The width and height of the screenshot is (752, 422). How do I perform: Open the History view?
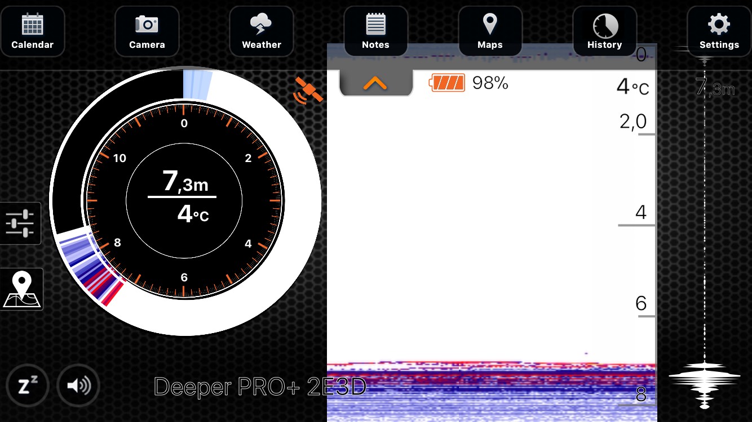(605, 32)
